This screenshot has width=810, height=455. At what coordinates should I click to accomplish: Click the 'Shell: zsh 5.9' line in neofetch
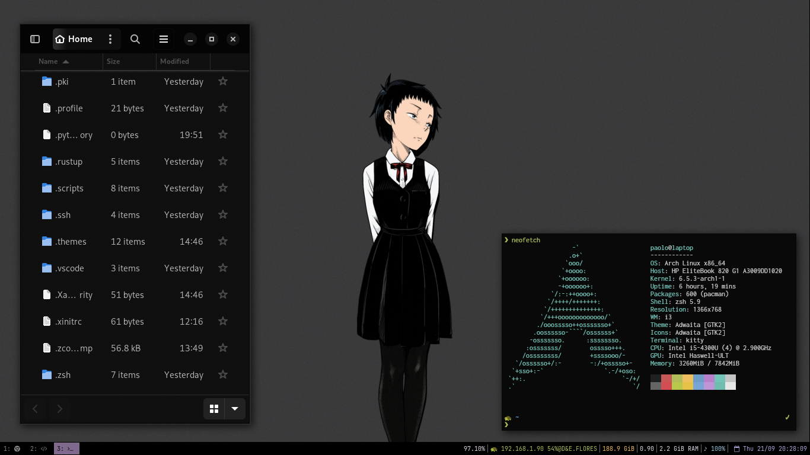coord(675,302)
